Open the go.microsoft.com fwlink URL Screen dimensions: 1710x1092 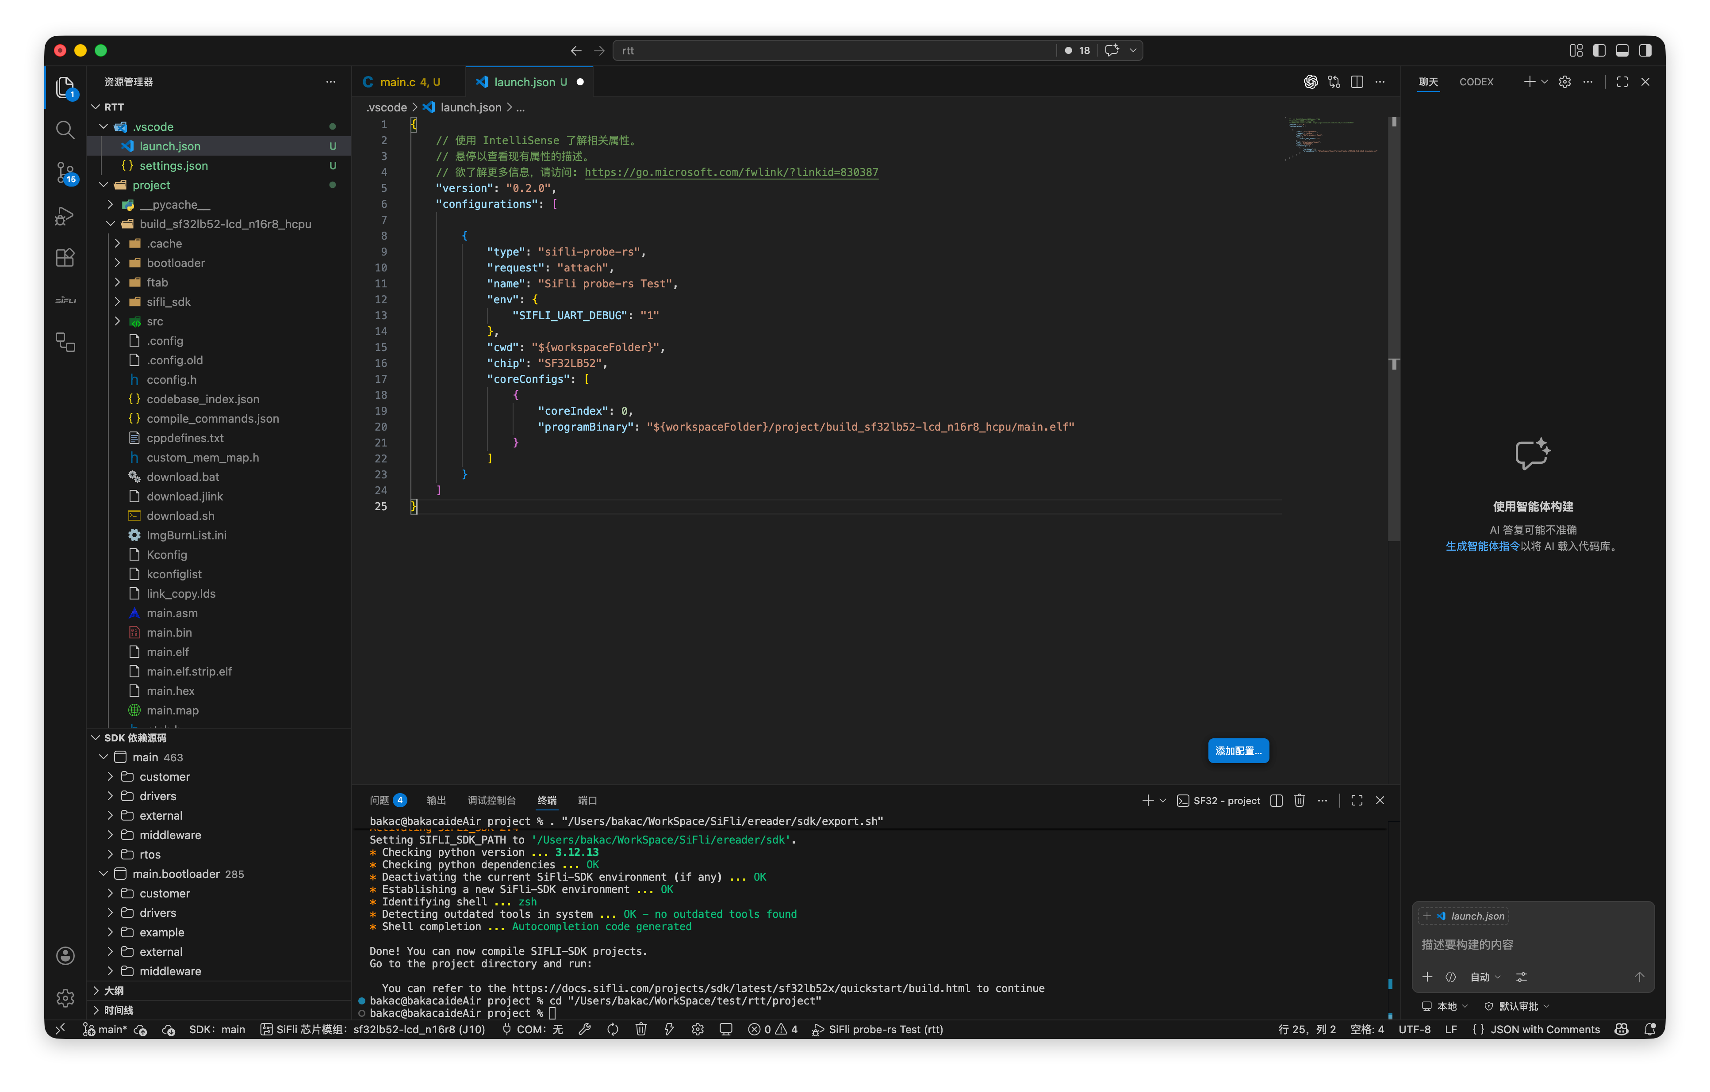[x=731, y=172]
